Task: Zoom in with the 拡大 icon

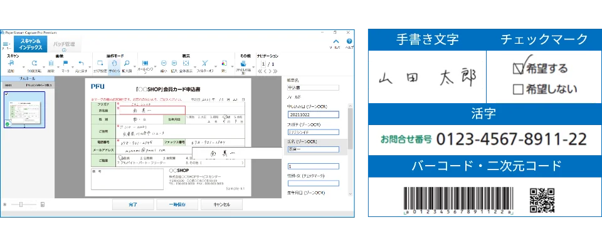Action: point(174,63)
